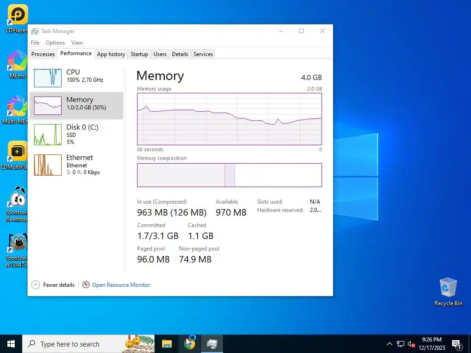Open the View menu
The height and width of the screenshot is (353, 471).
pyautogui.click(x=77, y=43)
